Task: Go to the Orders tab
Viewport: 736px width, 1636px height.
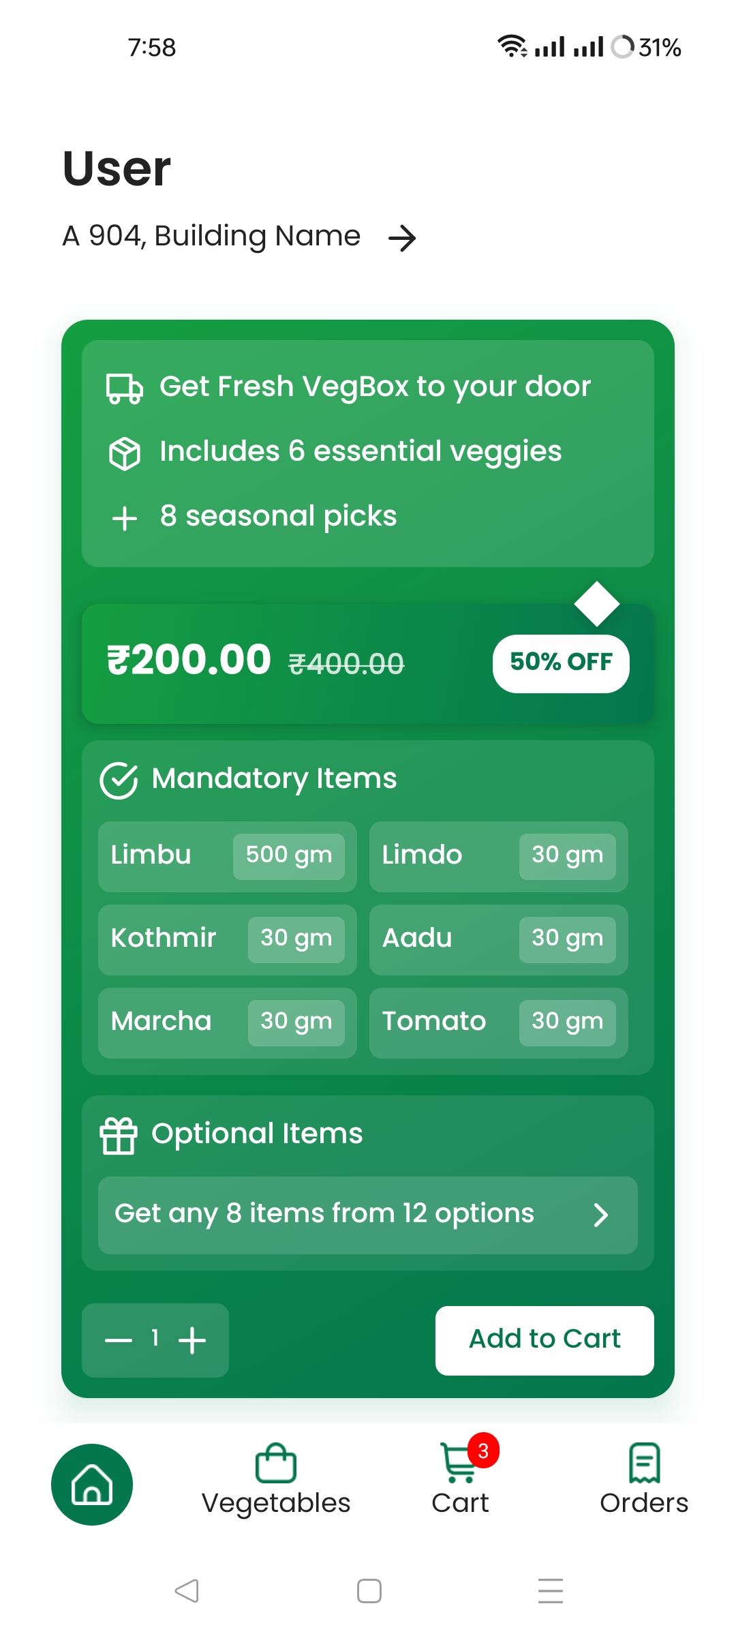Action: (644, 1480)
